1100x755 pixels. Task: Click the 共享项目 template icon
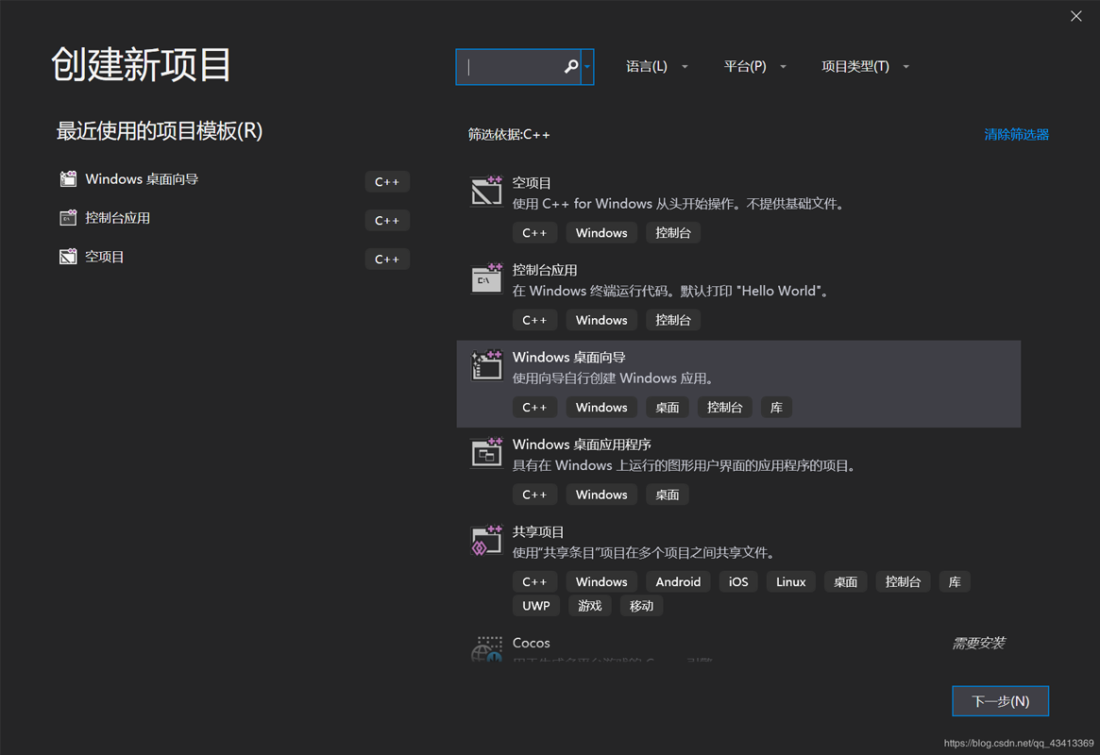(486, 540)
